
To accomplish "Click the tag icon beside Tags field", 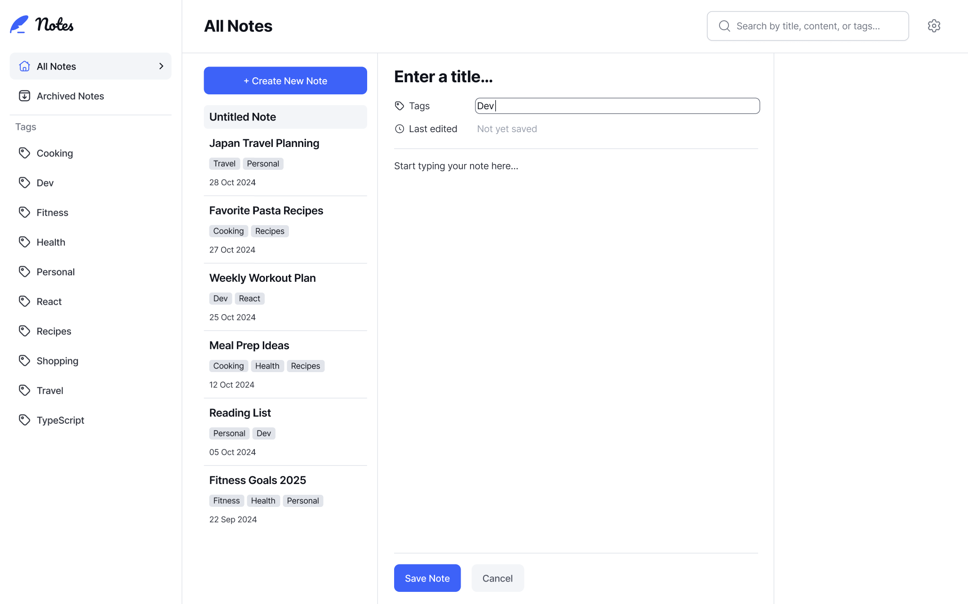I will click(400, 106).
